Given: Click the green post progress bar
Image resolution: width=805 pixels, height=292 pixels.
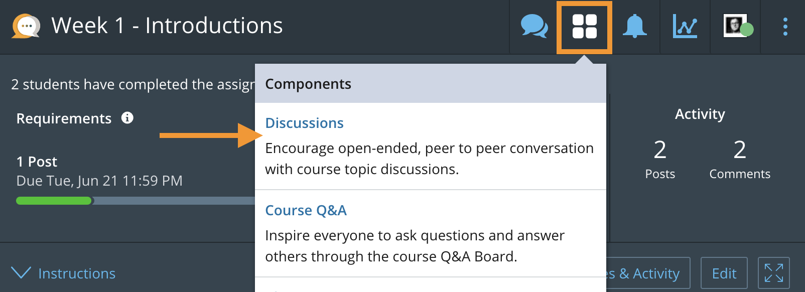Looking at the screenshot, I should coord(54,201).
